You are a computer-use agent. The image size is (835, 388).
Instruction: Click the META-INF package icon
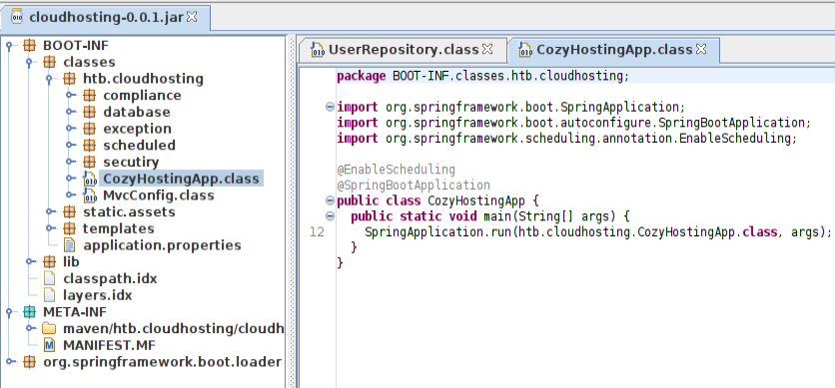(29, 312)
